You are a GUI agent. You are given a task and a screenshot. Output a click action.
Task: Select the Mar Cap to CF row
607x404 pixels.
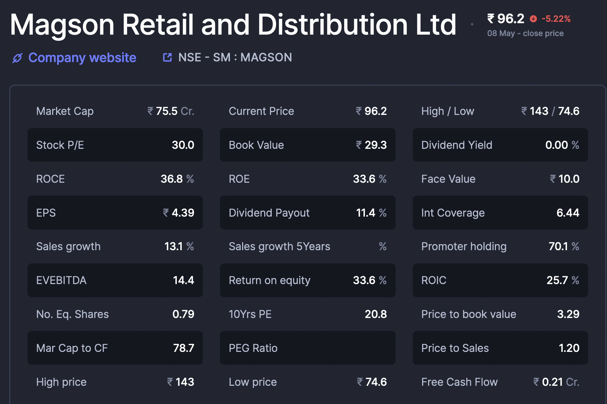coord(115,348)
